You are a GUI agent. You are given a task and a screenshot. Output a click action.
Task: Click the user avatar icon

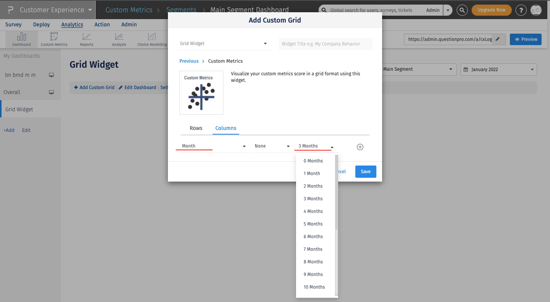pos(536,10)
